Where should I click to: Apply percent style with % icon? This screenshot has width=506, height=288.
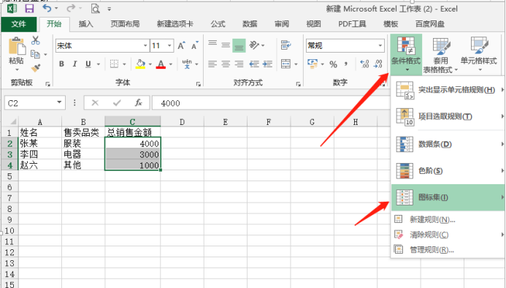tap(334, 64)
